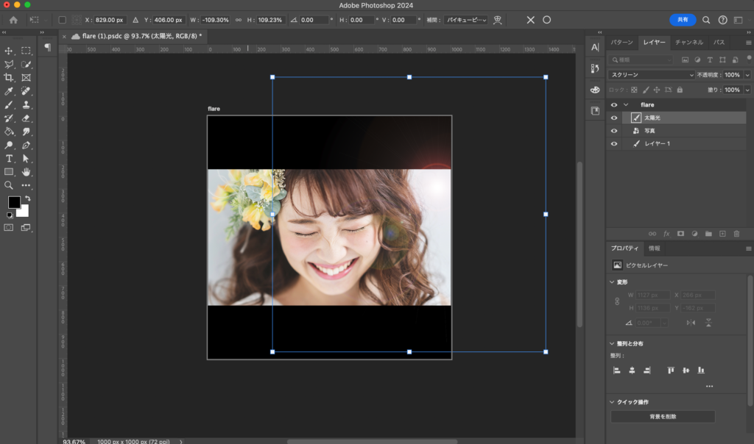Open the スクリーン blend mode dropdown
This screenshot has height=444, width=754.
[x=652, y=75]
